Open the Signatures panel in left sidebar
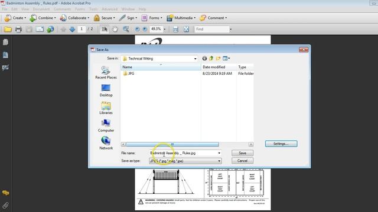 [x=5, y=68]
